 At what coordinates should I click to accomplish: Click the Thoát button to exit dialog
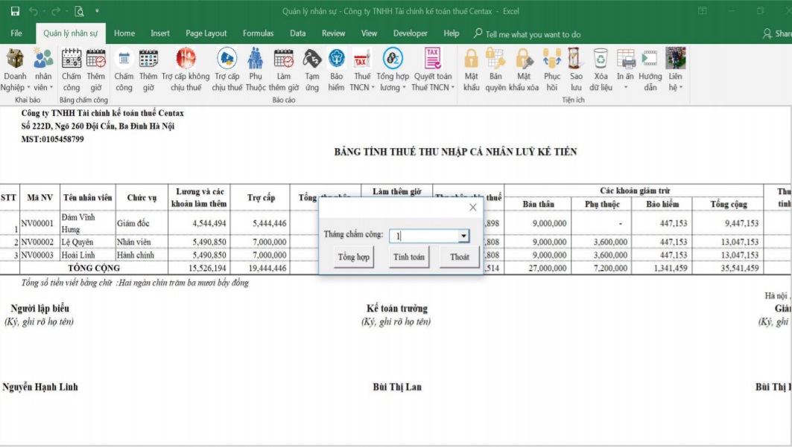(x=460, y=257)
